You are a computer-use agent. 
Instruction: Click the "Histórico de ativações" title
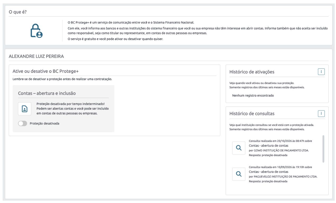(252, 72)
